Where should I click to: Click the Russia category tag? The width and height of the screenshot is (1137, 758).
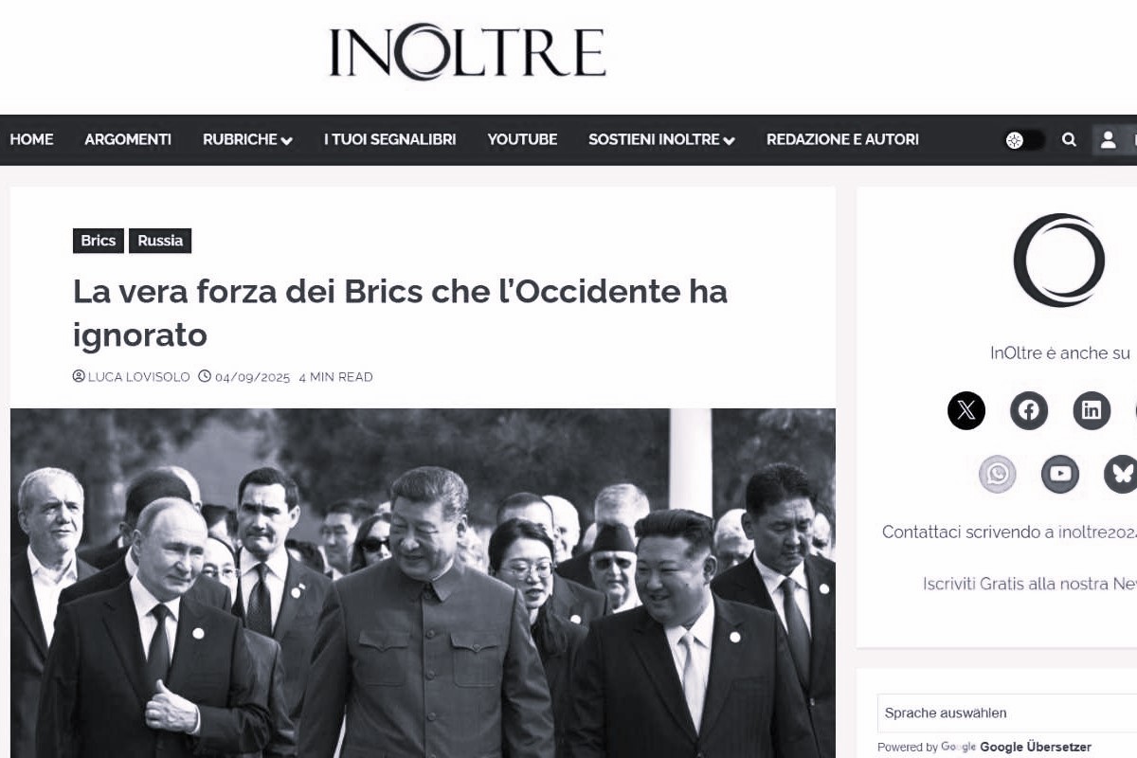pyautogui.click(x=160, y=241)
